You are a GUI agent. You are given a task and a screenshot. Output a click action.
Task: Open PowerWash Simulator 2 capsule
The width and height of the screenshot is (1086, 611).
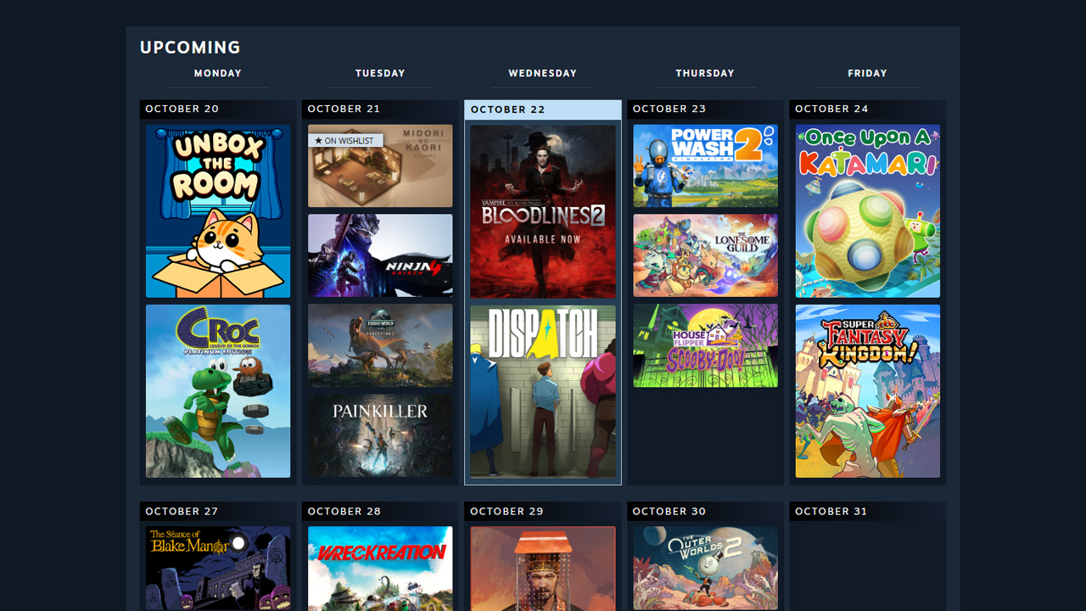(705, 166)
